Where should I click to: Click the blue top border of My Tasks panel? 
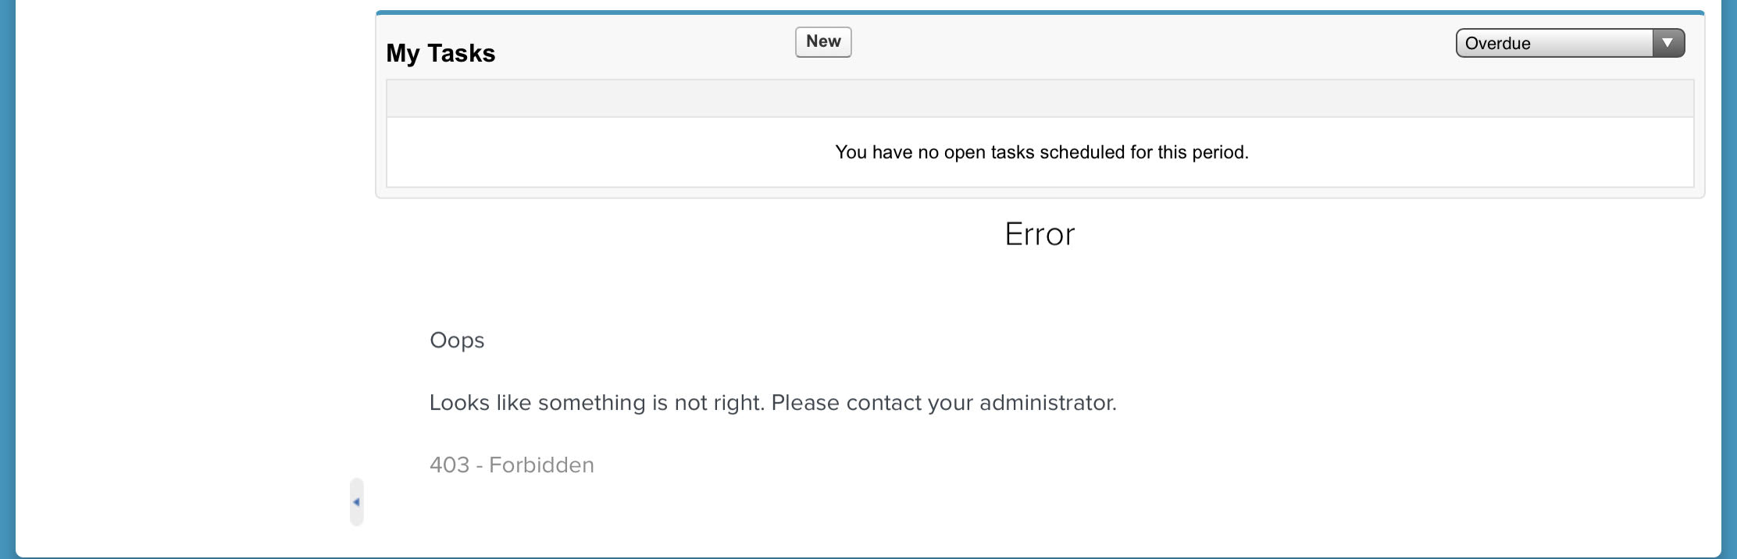pos(1040,12)
